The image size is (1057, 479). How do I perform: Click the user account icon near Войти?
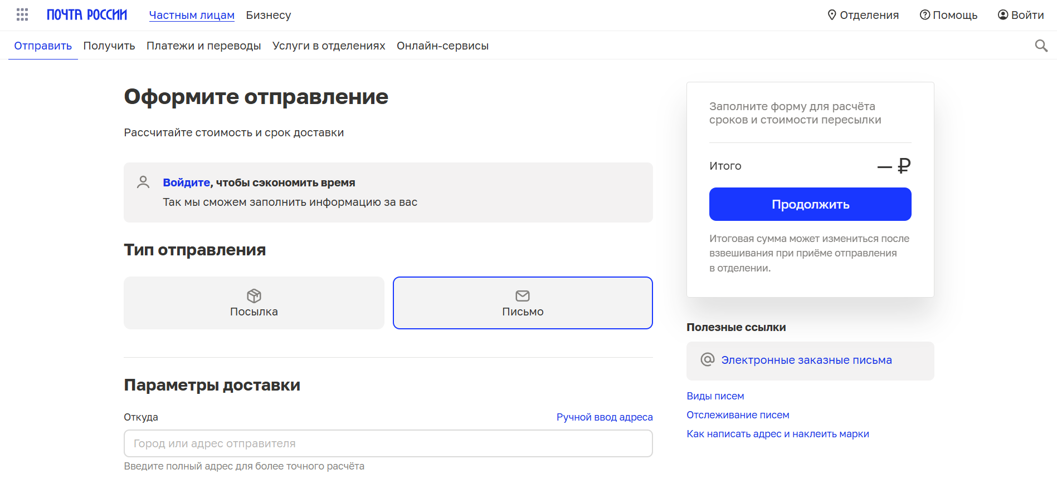point(1003,15)
